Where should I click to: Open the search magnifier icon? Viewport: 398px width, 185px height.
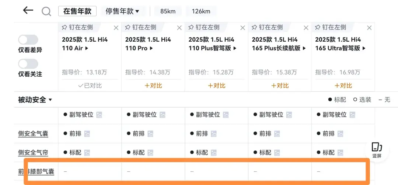click(x=46, y=11)
